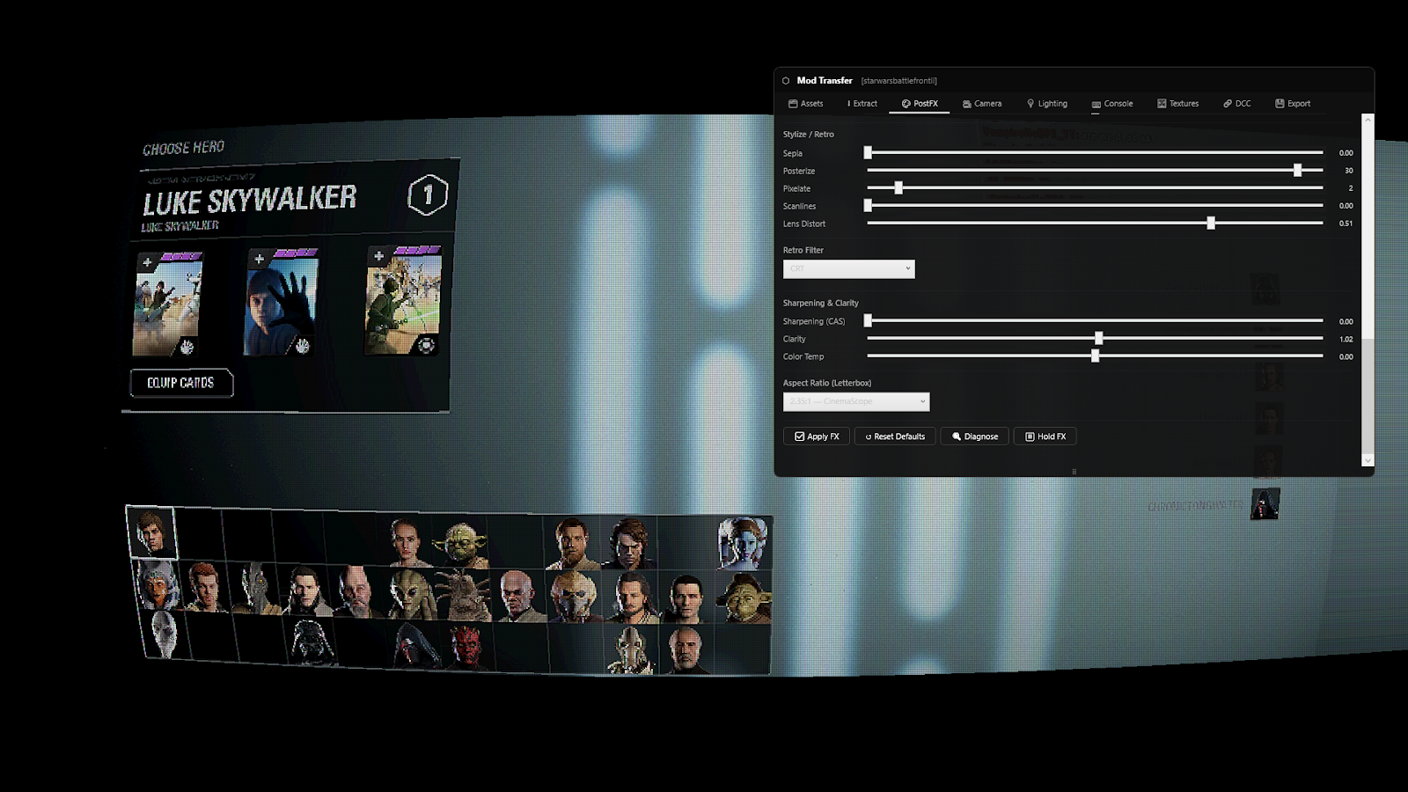The height and width of the screenshot is (792, 1408).
Task: Click the Export save icon
Action: pyautogui.click(x=1279, y=103)
